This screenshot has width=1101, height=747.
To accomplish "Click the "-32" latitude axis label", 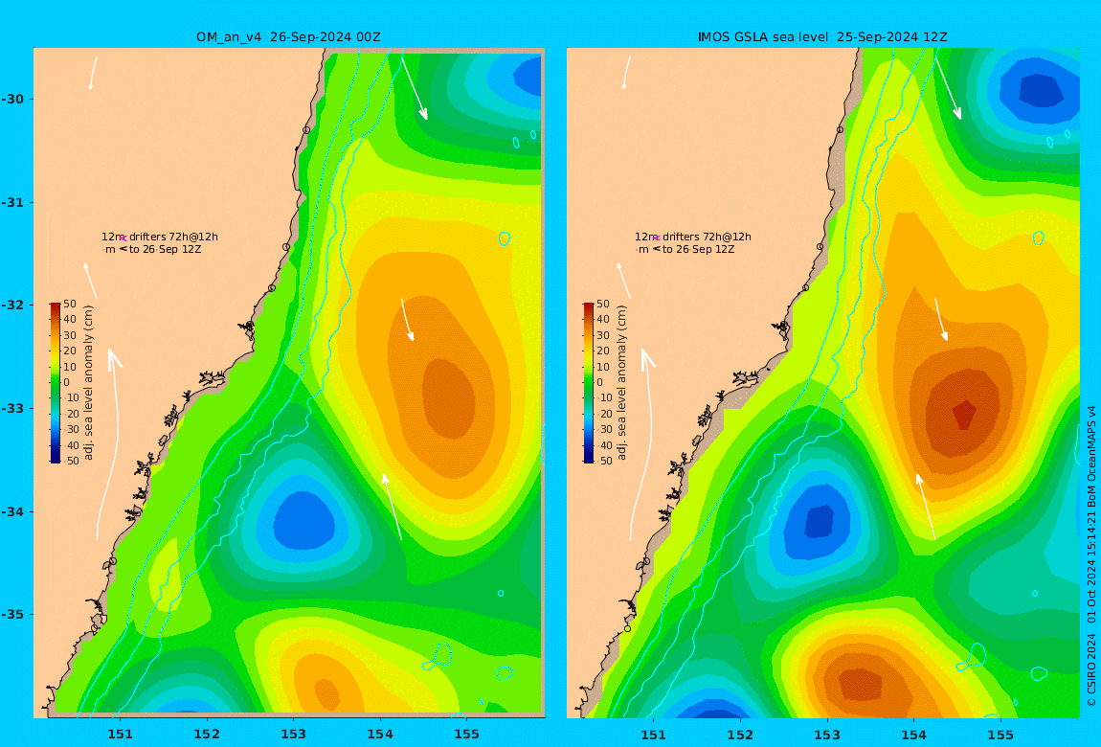I will pos(11,306).
